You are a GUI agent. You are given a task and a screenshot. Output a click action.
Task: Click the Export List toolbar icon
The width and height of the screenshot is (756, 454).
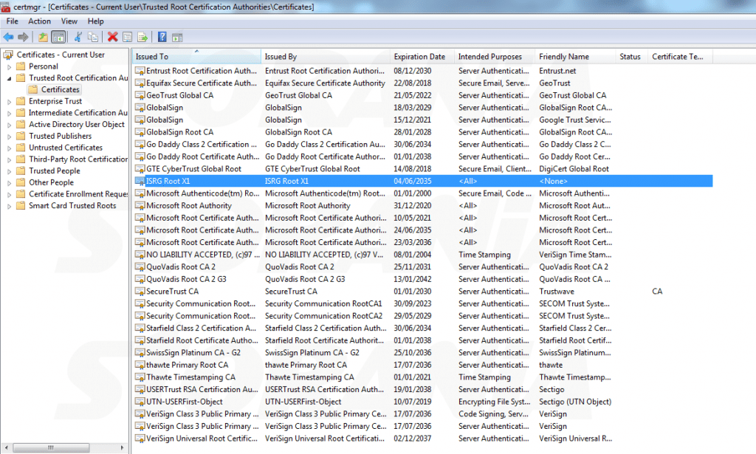click(142, 37)
